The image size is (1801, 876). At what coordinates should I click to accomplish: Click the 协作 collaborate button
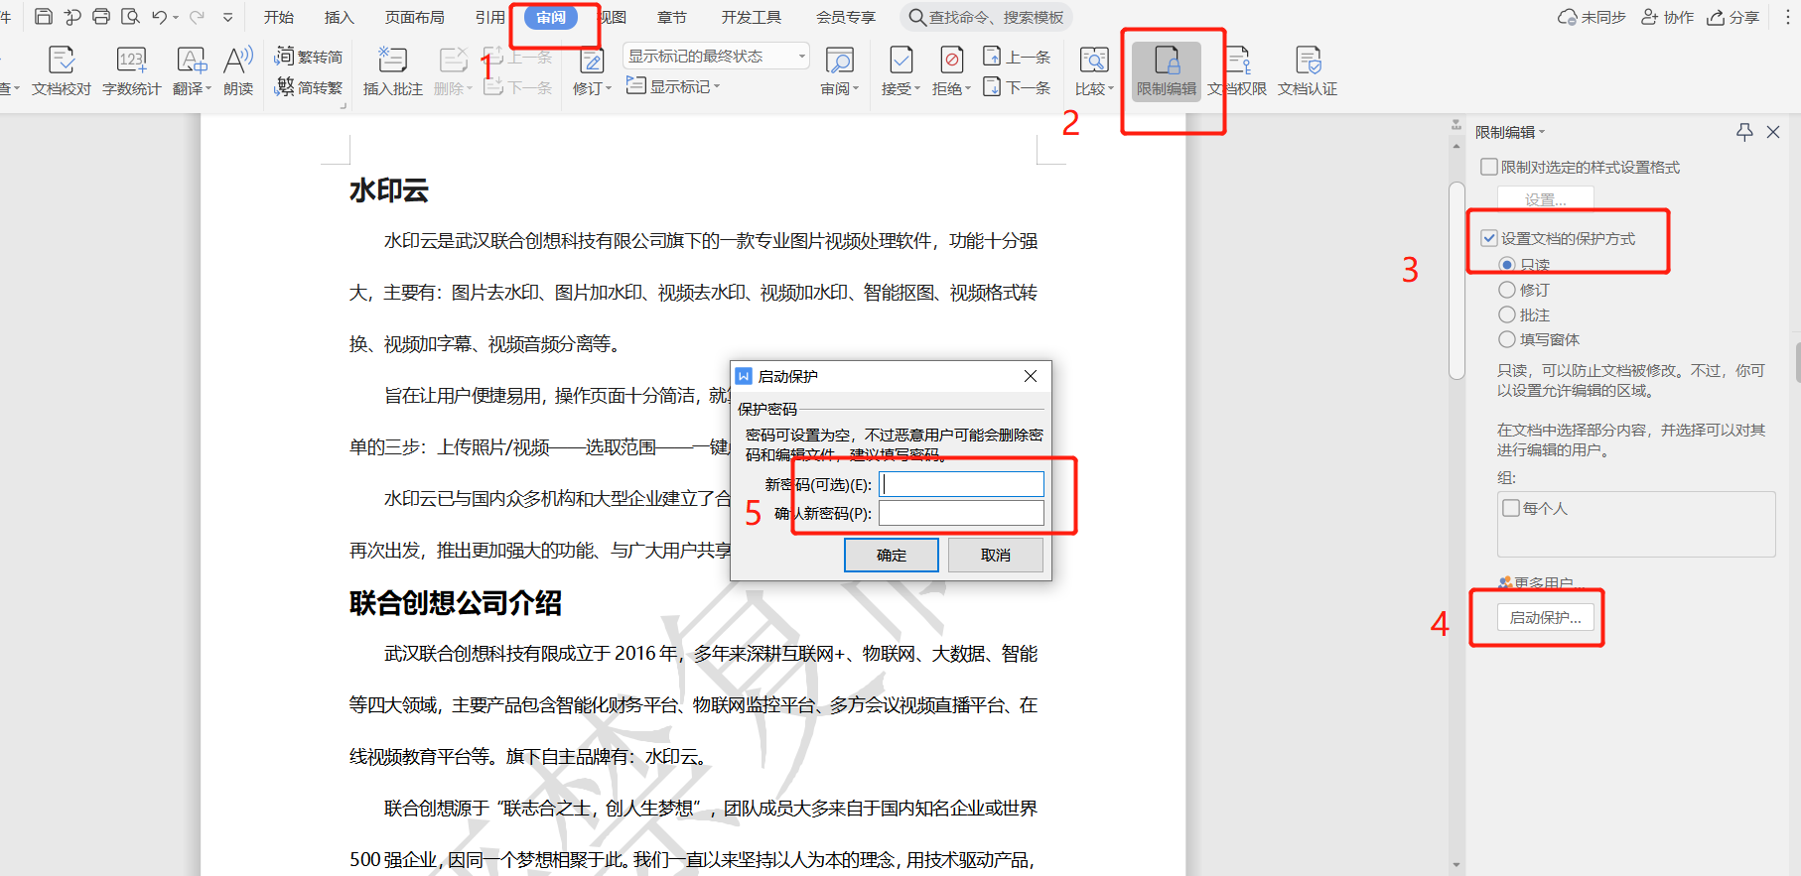point(1668,17)
